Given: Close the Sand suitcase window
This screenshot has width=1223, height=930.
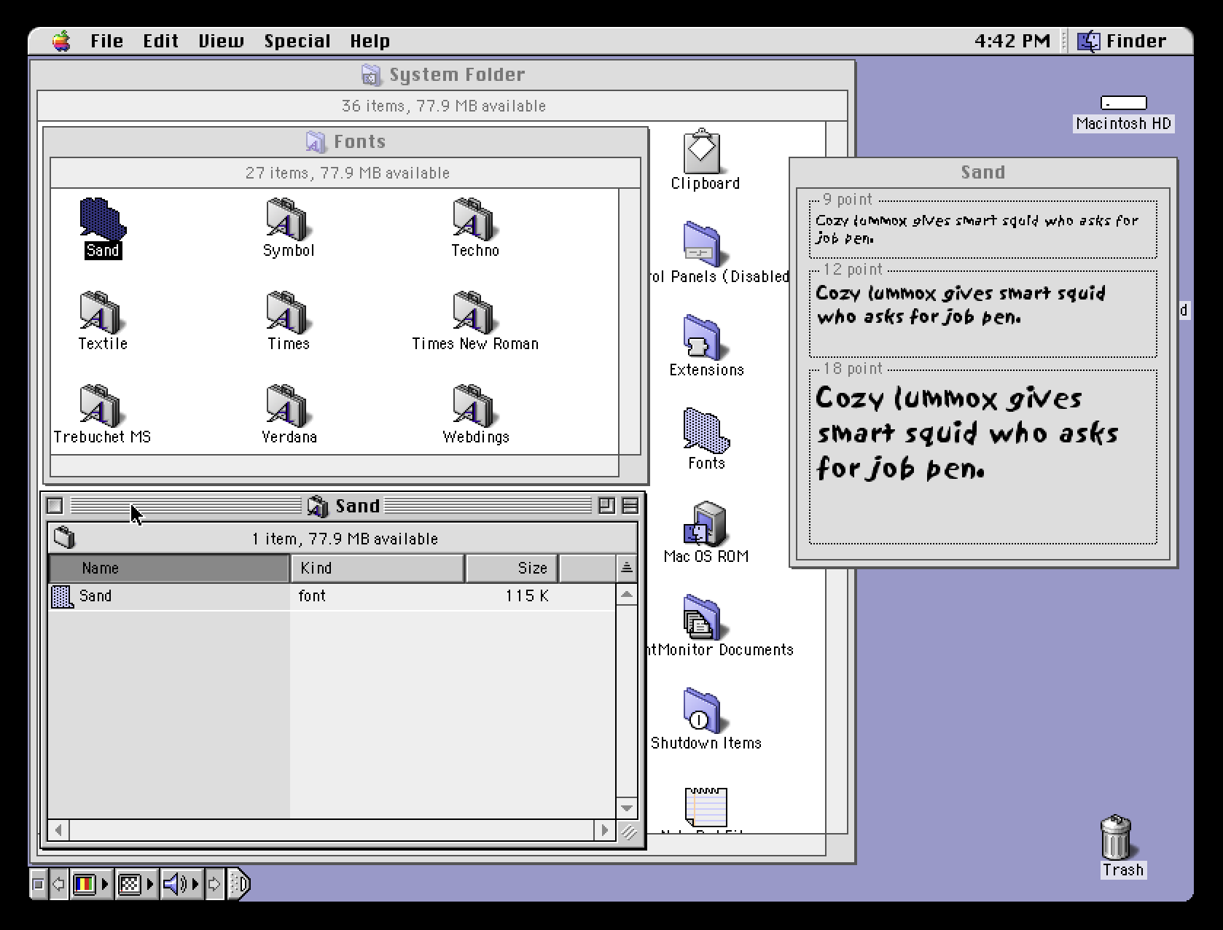Looking at the screenshot, I should pyautogui.click(x=55, y=505).
